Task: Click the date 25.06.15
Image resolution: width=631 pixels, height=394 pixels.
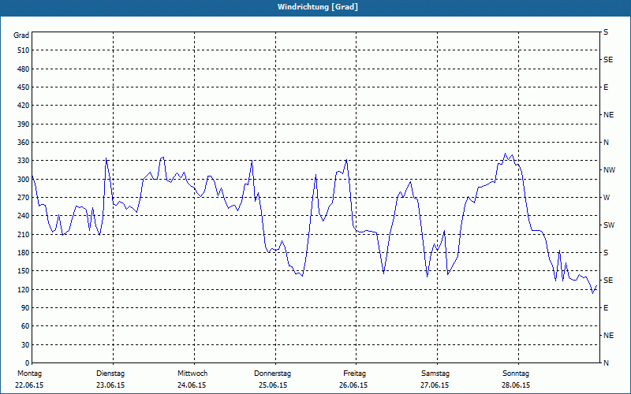Action: (x=273, y=385)
